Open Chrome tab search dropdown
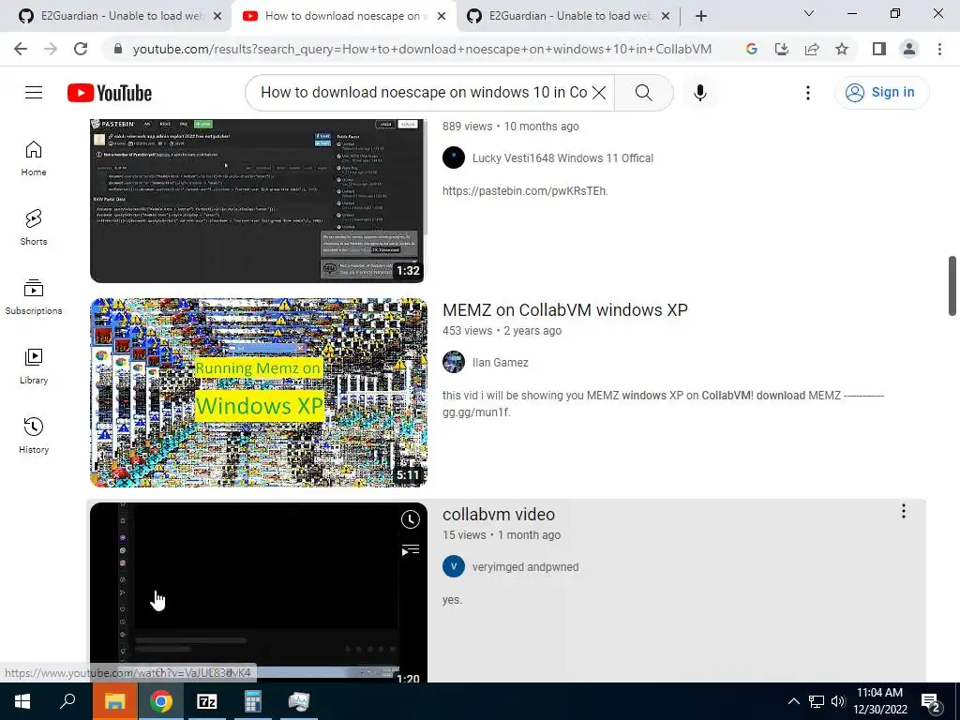 tap(809, 13)
